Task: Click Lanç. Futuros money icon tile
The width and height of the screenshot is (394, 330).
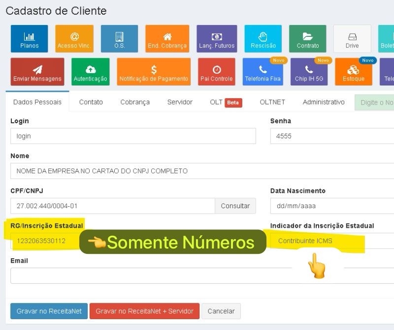Action: point(217,39)
